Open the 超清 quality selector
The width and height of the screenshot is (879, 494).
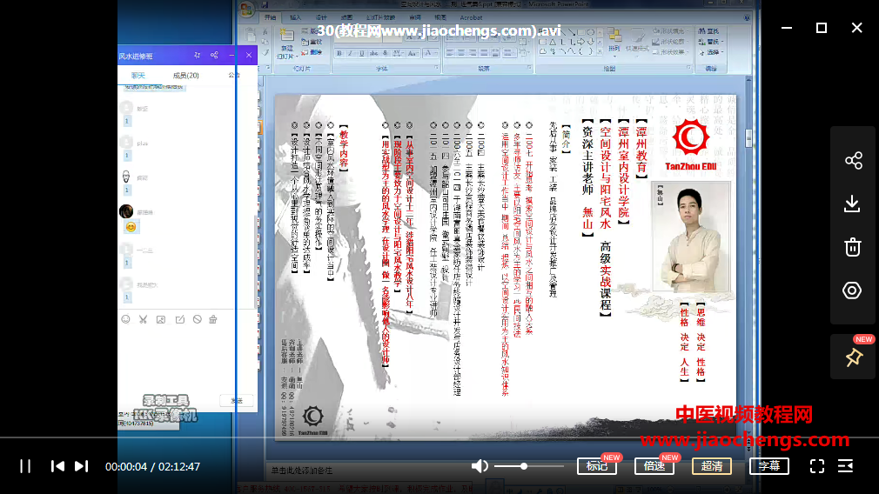click(x=712, y=466)
